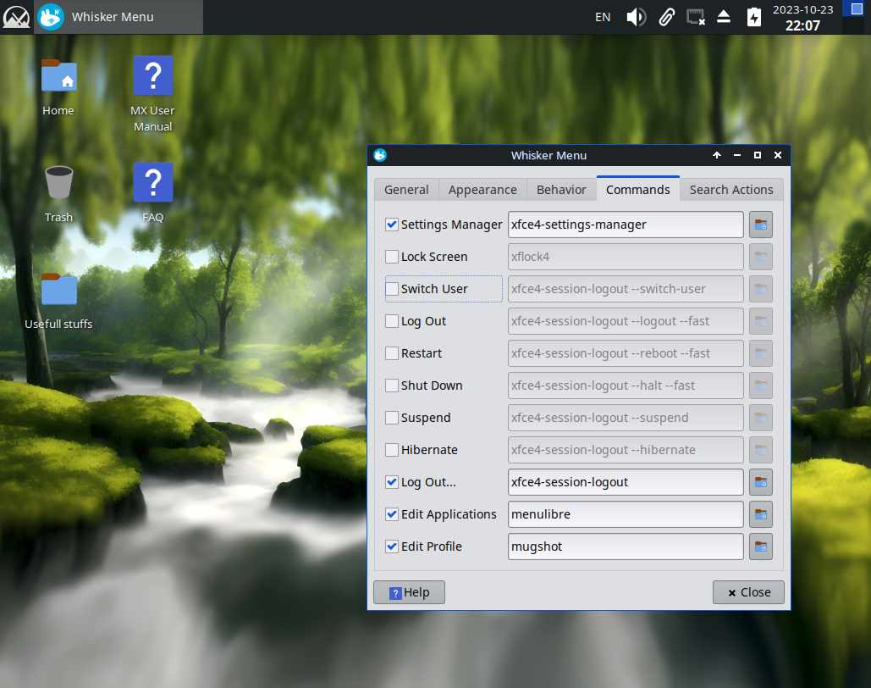Open the network disconnected icon in the tray
Image resolution: width=871 pixels, height=688 pixels.
[696, 17]
